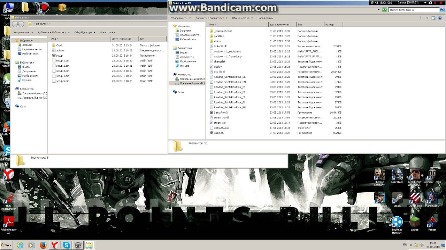Open Общий доступ in Saints Row IV window
This screenshot has height=250, width=446.
(243, 18)
